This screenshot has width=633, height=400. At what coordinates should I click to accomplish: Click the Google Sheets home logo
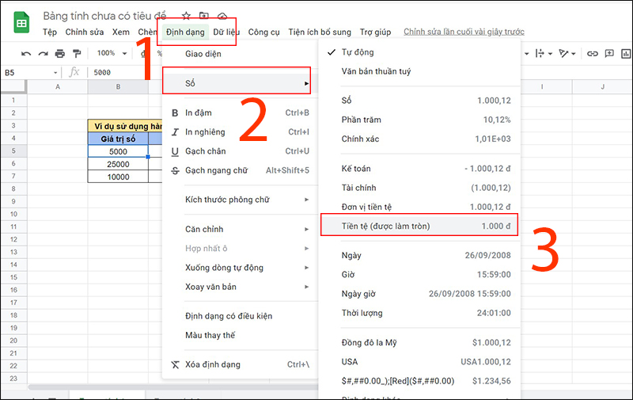click(x=21, y=23)
